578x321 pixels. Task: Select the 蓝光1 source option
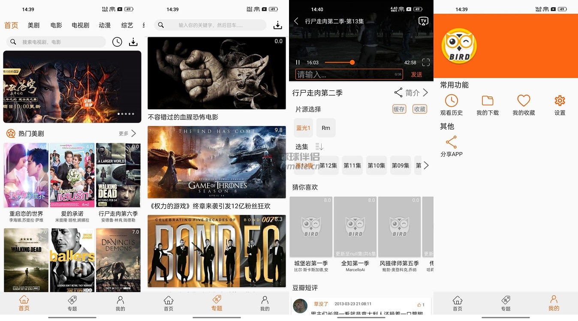[304, 128]
